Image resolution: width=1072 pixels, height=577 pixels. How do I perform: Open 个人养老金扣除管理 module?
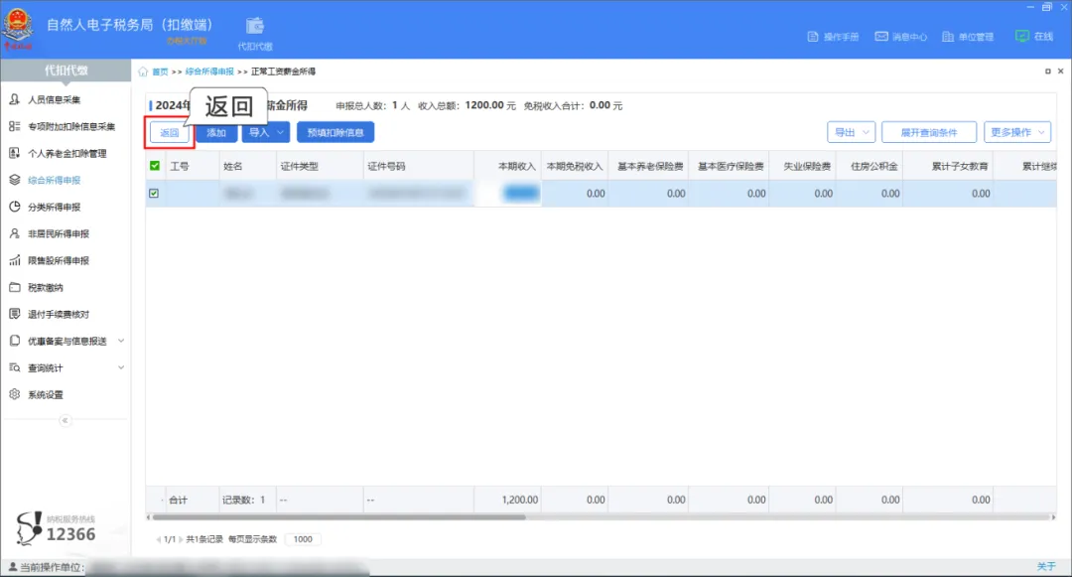[x=67, y=152]
